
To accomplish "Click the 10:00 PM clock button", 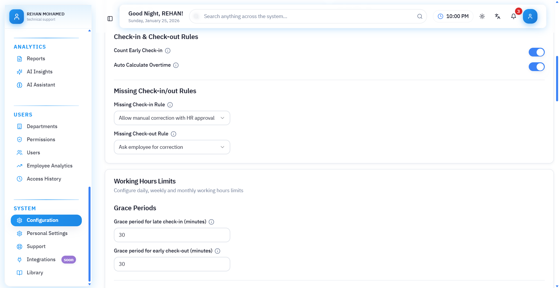I will point(453,16).
